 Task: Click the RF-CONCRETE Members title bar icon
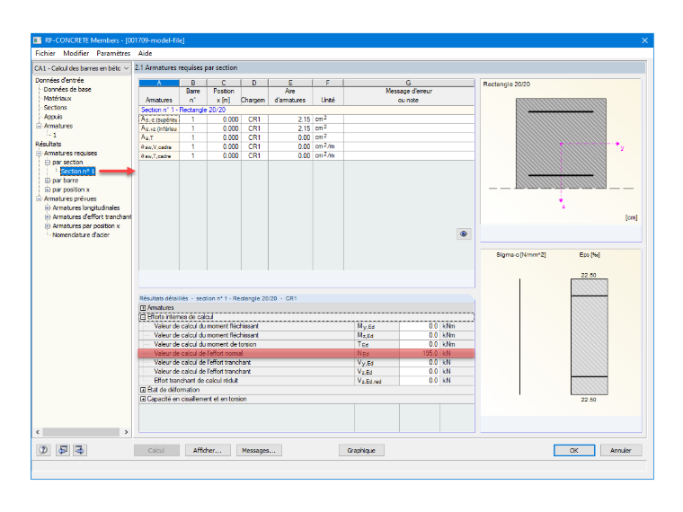38,40
